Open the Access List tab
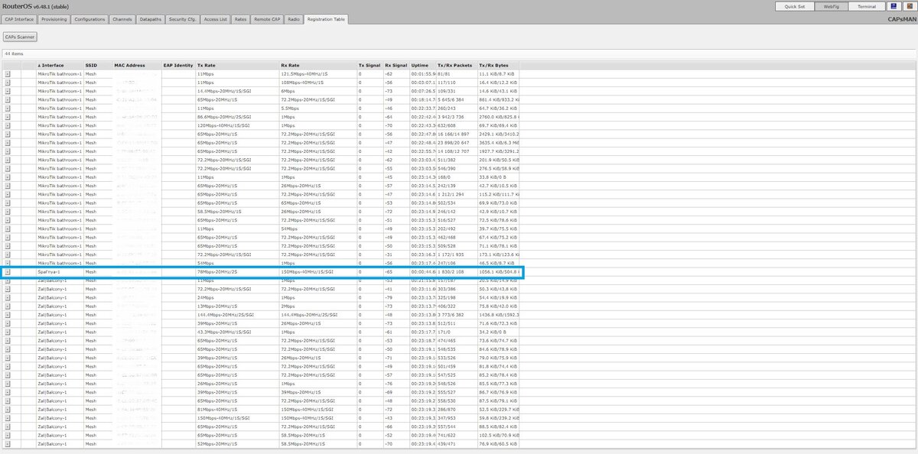Screen dimensions: 918x454 216,19
